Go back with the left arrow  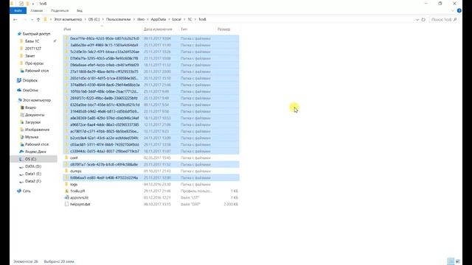(15, 20)
